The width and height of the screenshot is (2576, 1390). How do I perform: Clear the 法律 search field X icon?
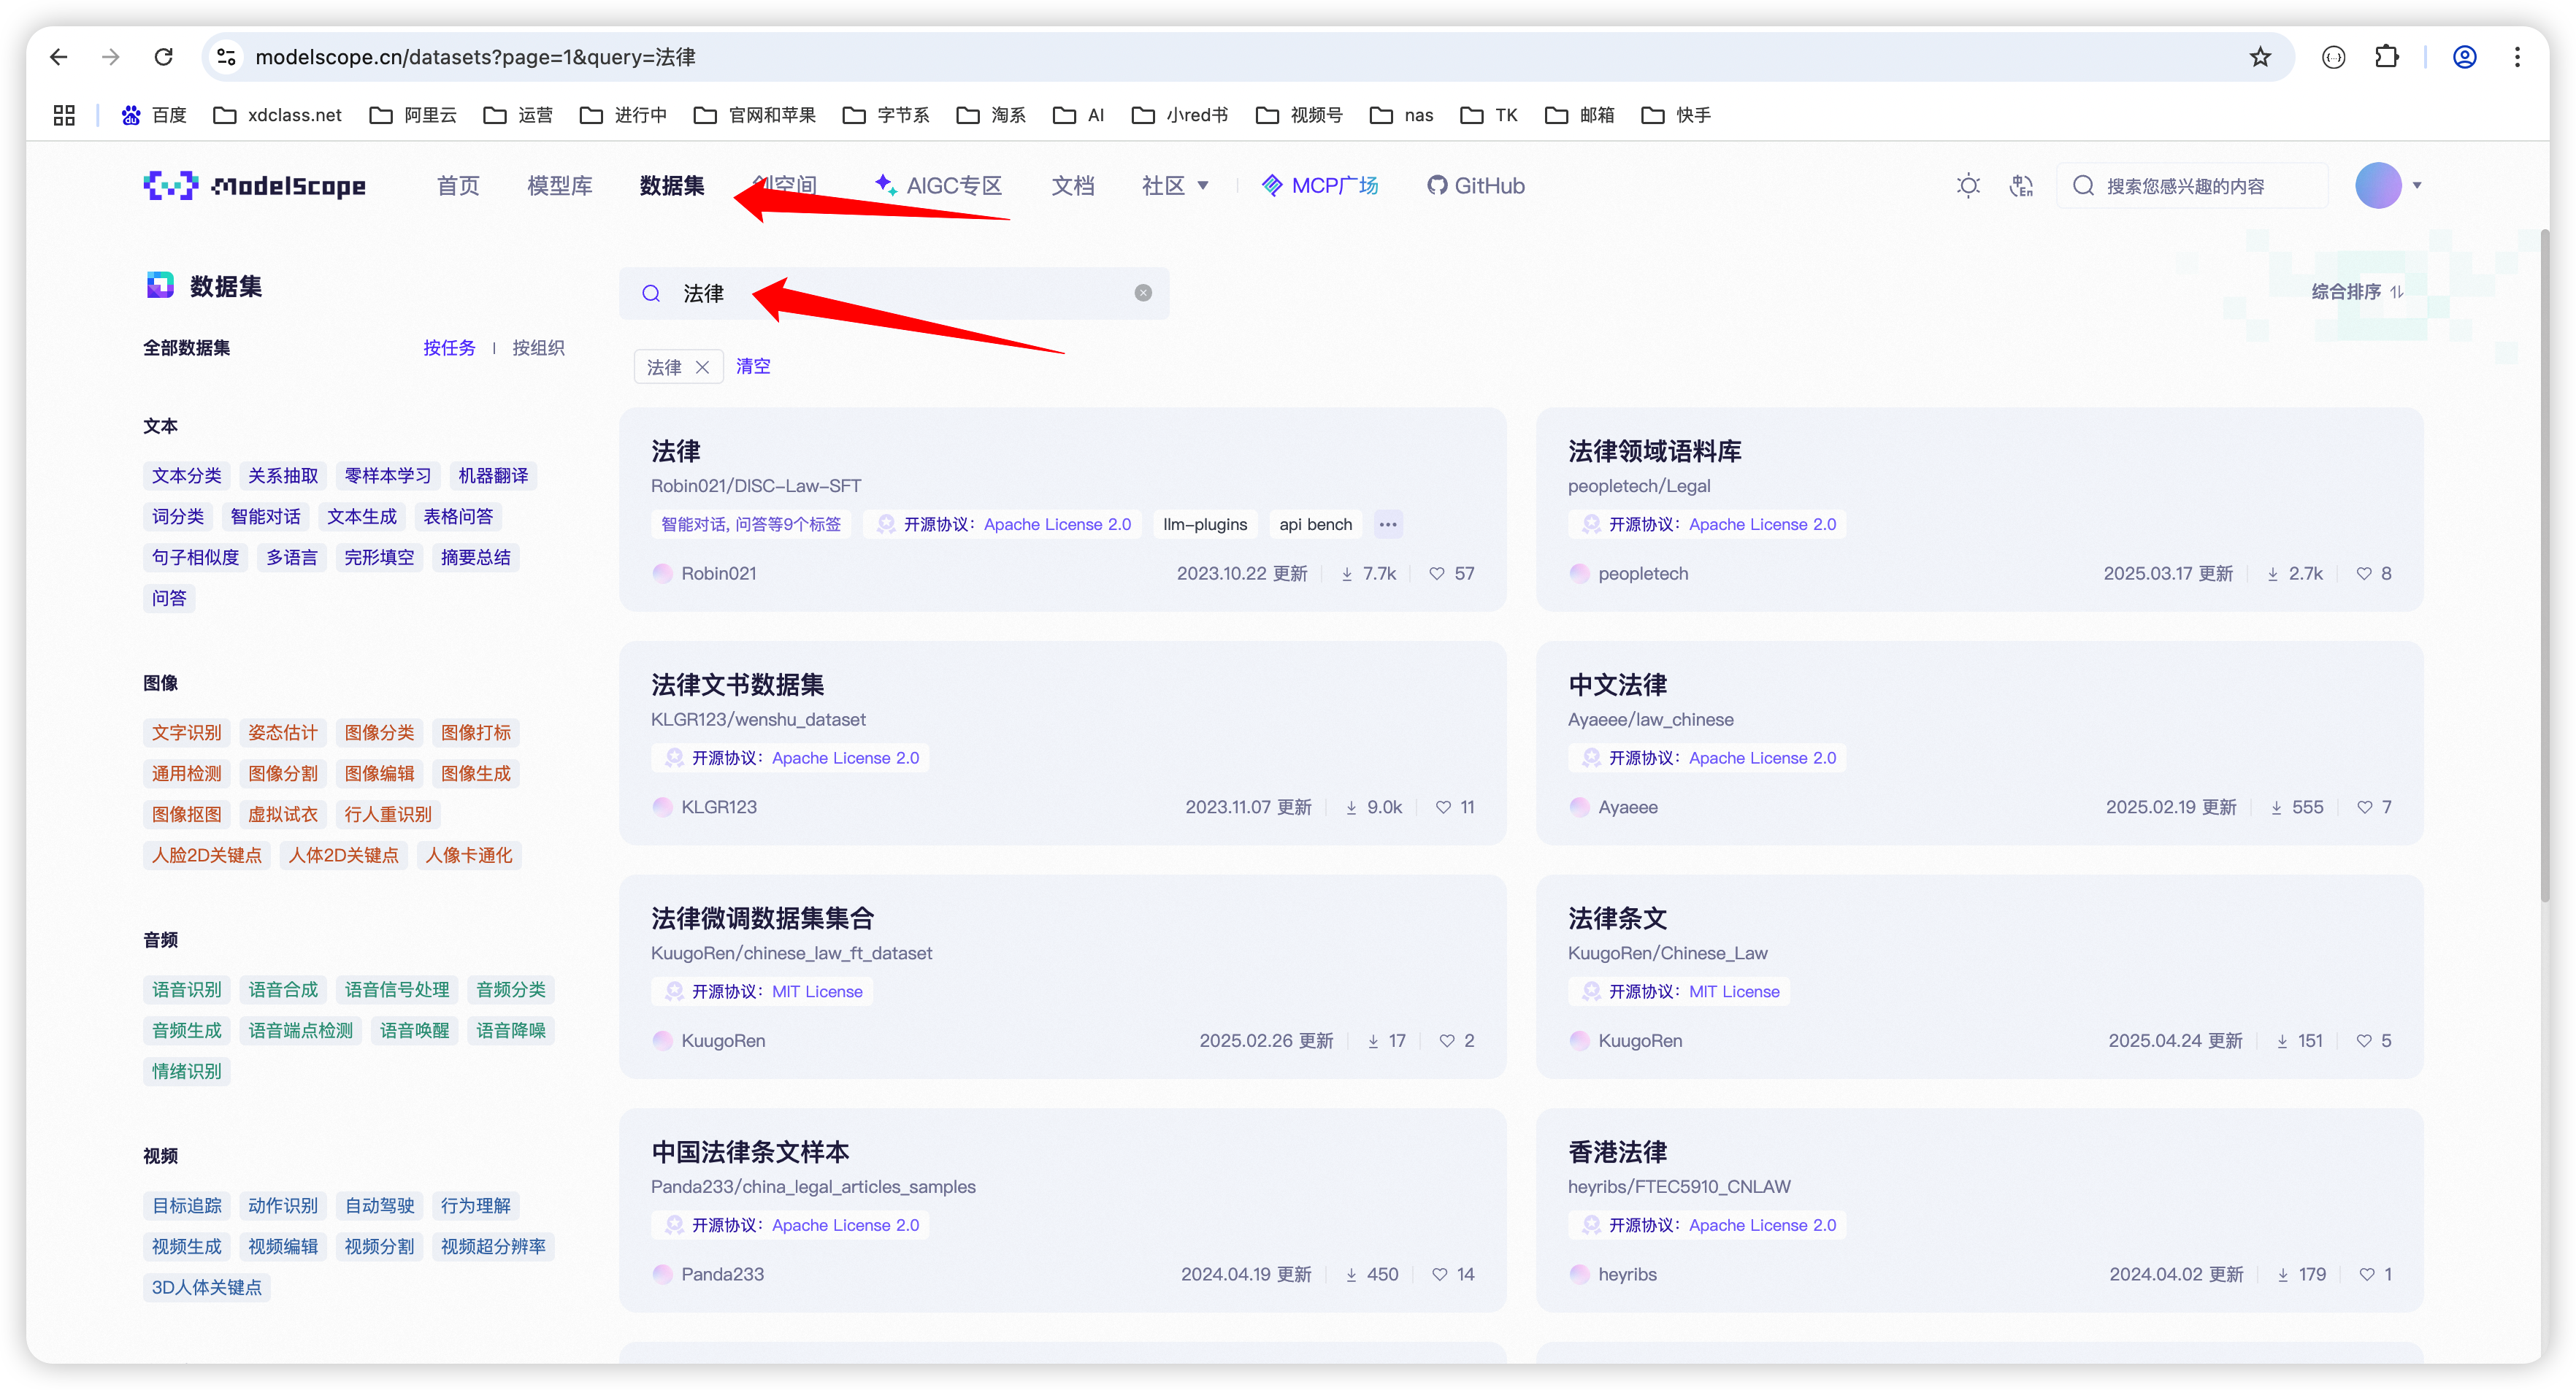[x=1143, y=293]
